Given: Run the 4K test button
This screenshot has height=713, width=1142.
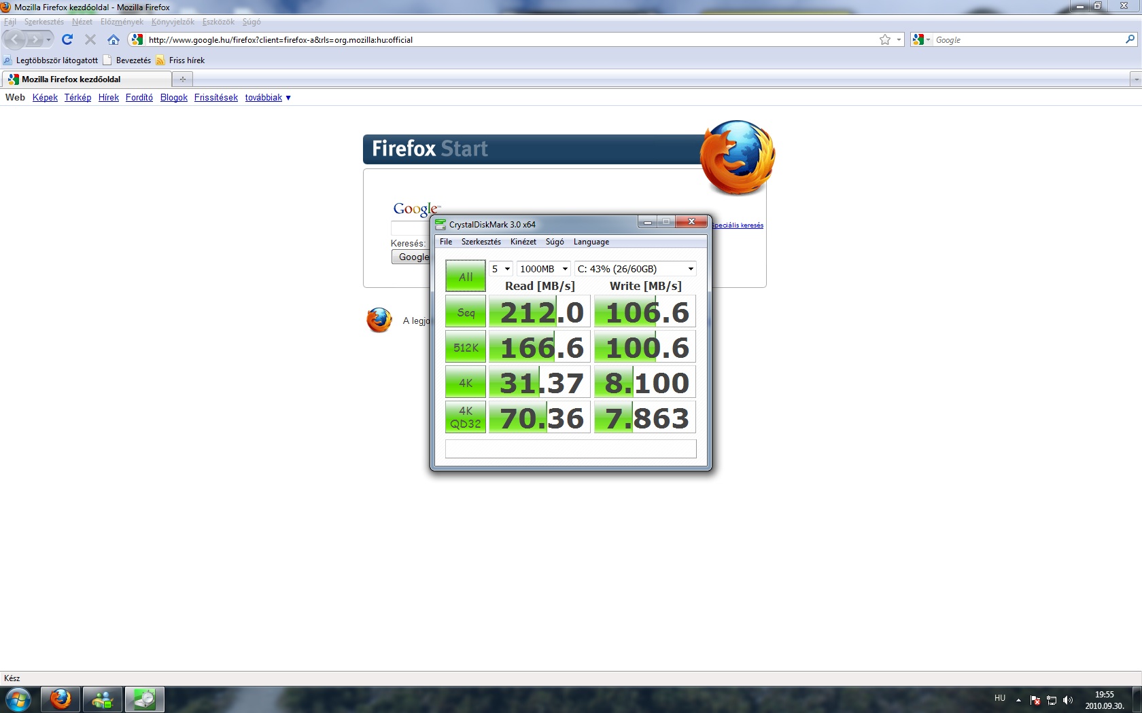Looking at the screenshot, I should click(x=466, y=383).
